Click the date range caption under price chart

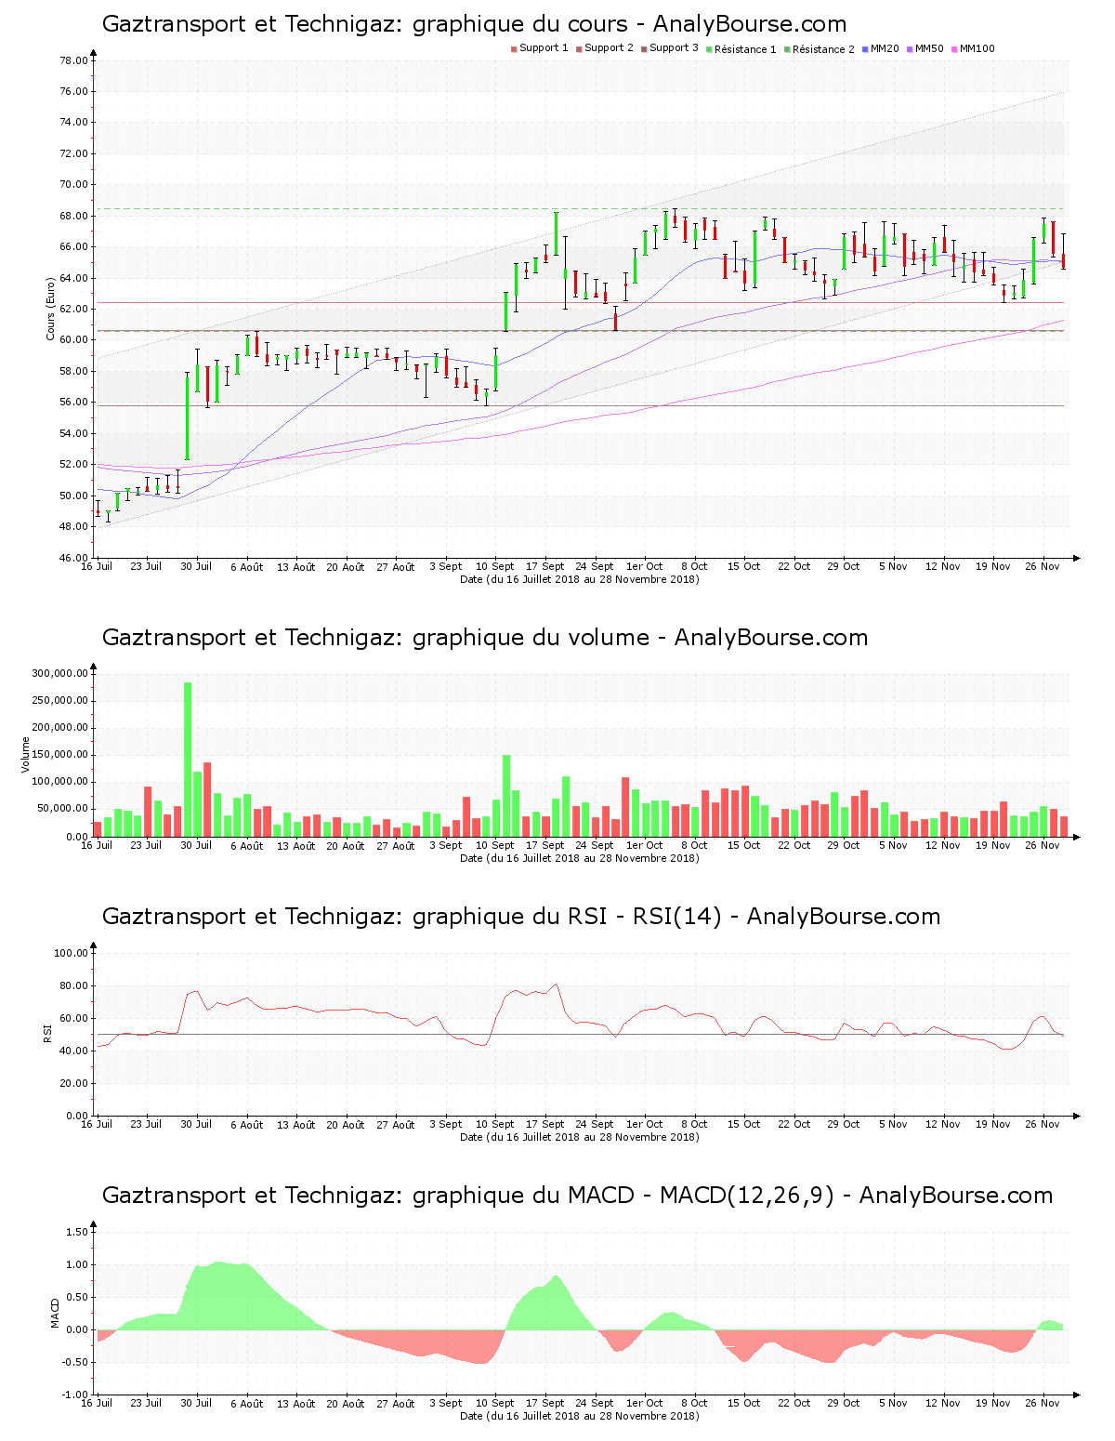coord(580,579)
